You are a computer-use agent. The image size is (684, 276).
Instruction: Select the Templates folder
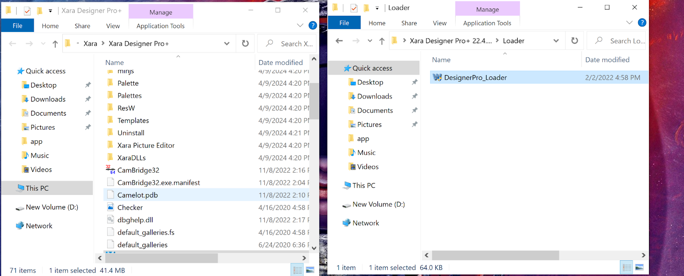133,121
